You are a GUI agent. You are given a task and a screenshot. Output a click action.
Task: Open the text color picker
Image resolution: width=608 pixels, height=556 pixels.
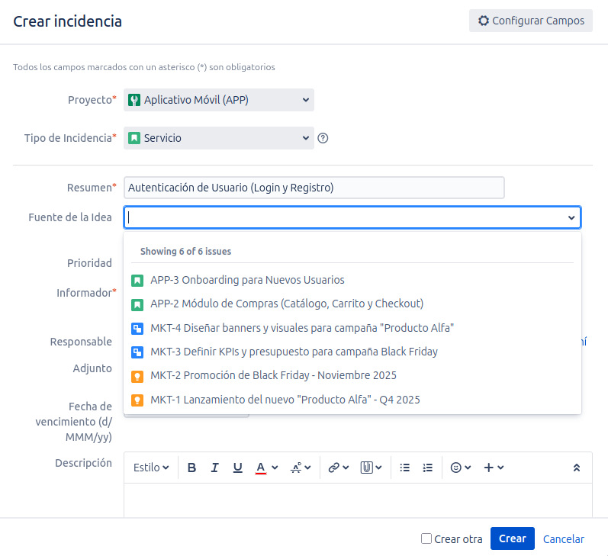[266, 468]
